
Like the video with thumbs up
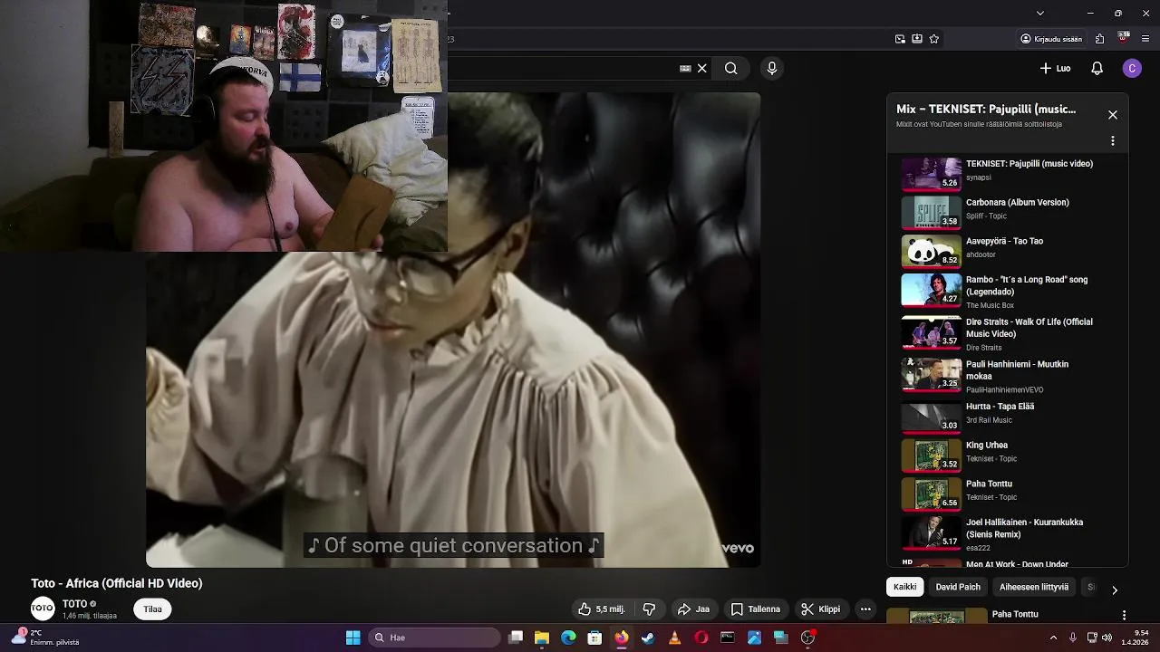tap(602, 609)
